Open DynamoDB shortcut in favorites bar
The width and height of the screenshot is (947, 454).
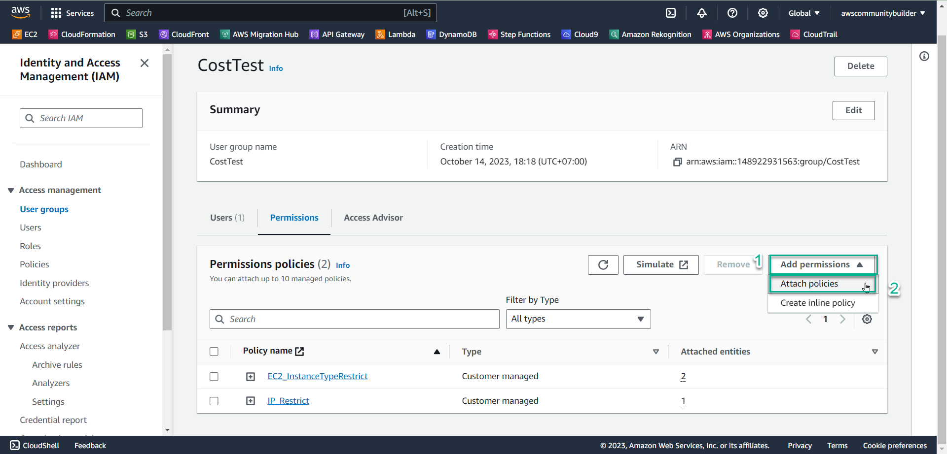pos(452,34)
